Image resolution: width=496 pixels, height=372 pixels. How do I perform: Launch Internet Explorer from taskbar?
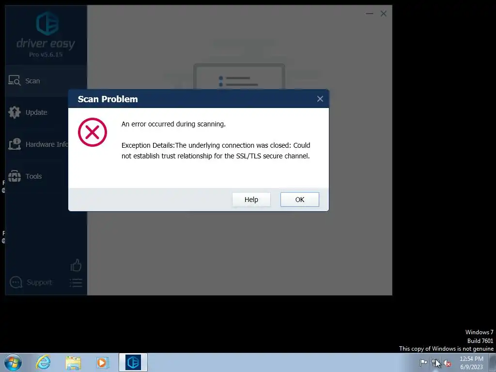click(43, 362)
